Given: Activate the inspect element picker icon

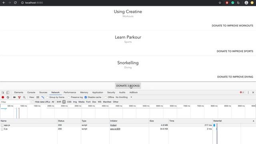Looking at the screenshot, I should tap(3, 92).
